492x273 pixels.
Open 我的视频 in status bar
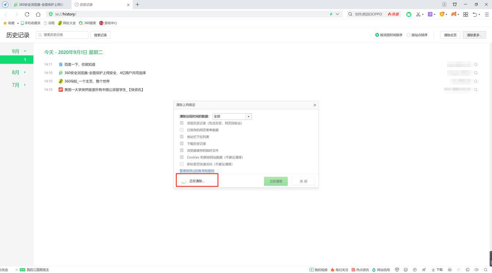pos(319,270)
